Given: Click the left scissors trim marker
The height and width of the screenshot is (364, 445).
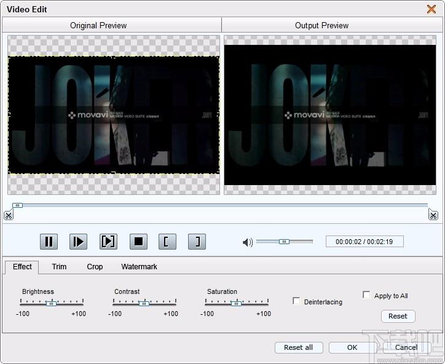Looking at the screenshot, I should 9,215.
